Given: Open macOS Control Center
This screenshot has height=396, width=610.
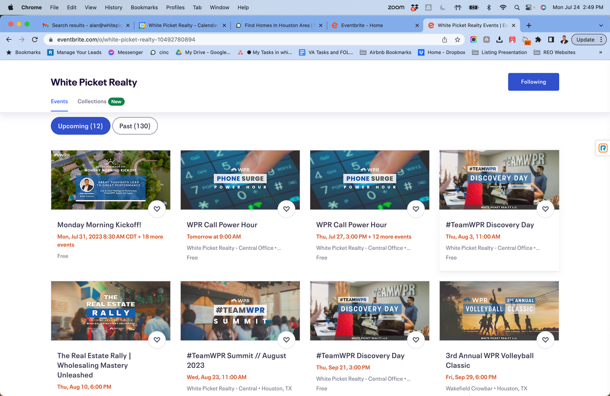Looking at the screenshot, I should pos(529,8).
